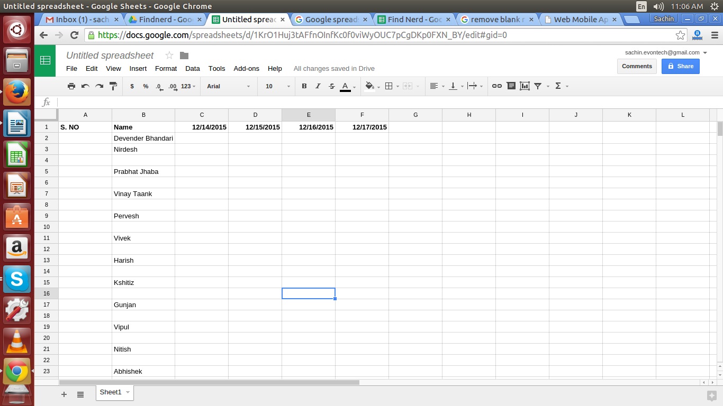Click the Insert chart icon
The image size is (723, 406).
click(525, 86)
